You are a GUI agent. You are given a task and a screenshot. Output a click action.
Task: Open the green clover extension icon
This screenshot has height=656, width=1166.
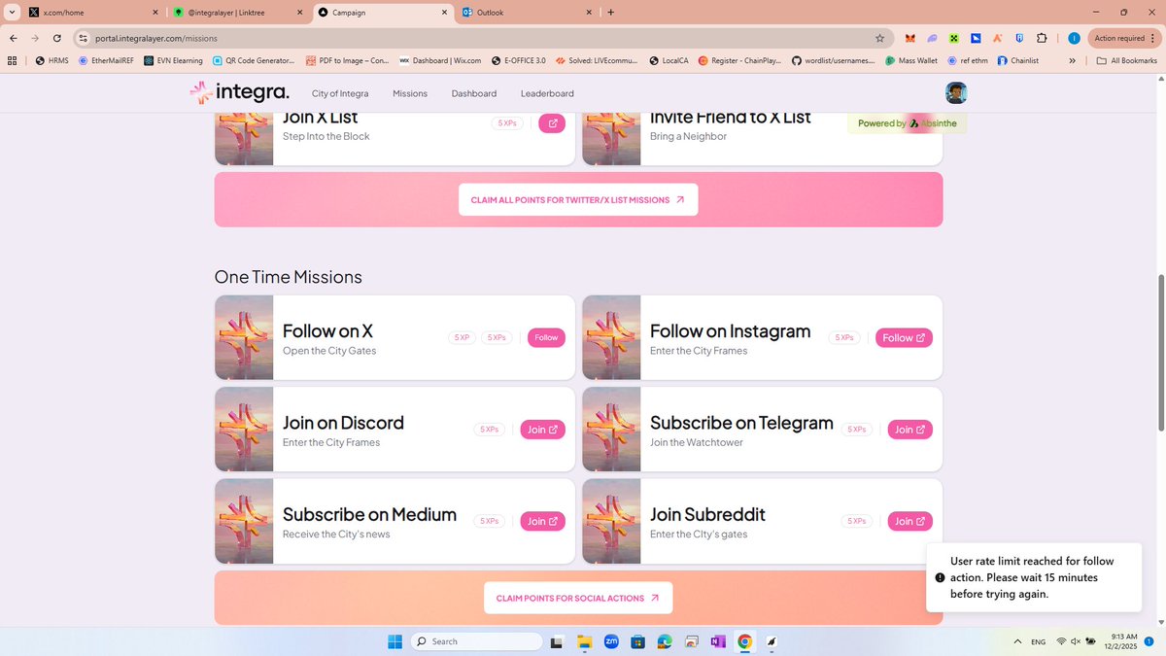click(x=954, y=38)
